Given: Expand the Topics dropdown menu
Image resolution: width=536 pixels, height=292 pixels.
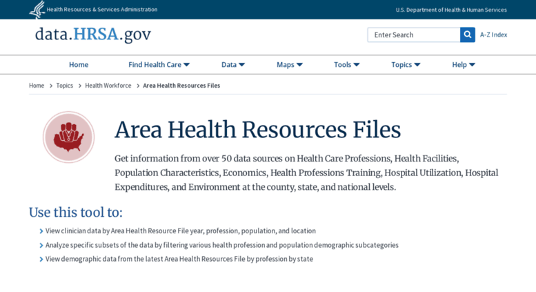Looking at the screenshot, I should 406,65.
